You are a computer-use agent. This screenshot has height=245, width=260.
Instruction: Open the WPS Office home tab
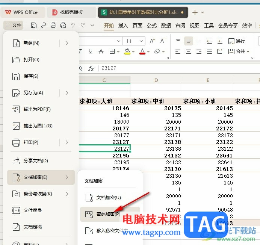pos(23,12)
